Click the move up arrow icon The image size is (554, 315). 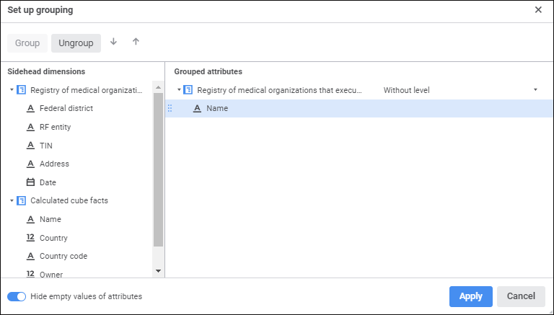pos(136,42)
